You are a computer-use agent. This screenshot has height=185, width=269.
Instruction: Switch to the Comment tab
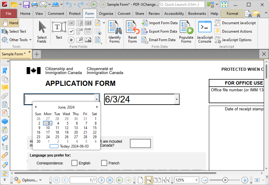pyautogui.click(x=56, y=14)
